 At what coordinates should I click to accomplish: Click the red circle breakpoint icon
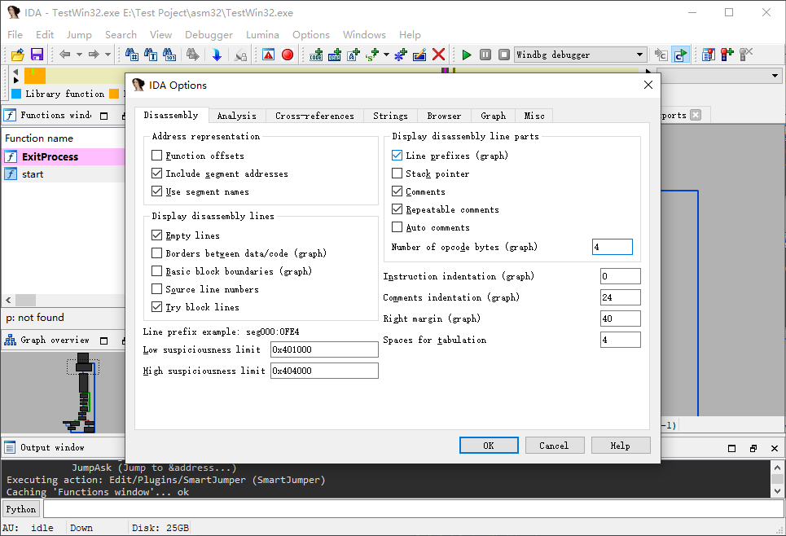pyautogui.click(x=288, y=55)
